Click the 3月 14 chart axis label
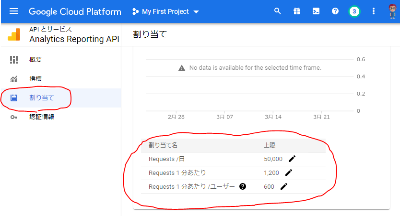Viewport: 400px width, 216px height. (x=273, y=117)
